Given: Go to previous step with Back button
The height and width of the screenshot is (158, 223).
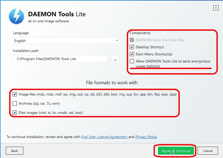Looking at the screenshot, I should 14,151.
